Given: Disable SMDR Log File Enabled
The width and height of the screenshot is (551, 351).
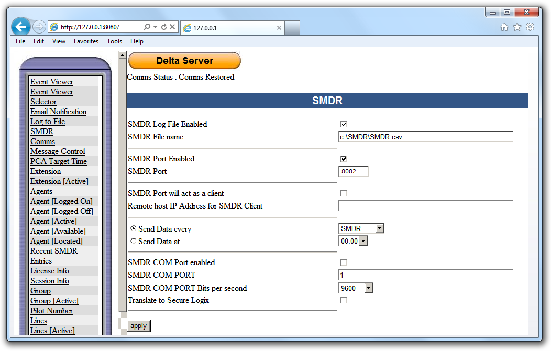Looking at the screenshot, I should [344, 124].
